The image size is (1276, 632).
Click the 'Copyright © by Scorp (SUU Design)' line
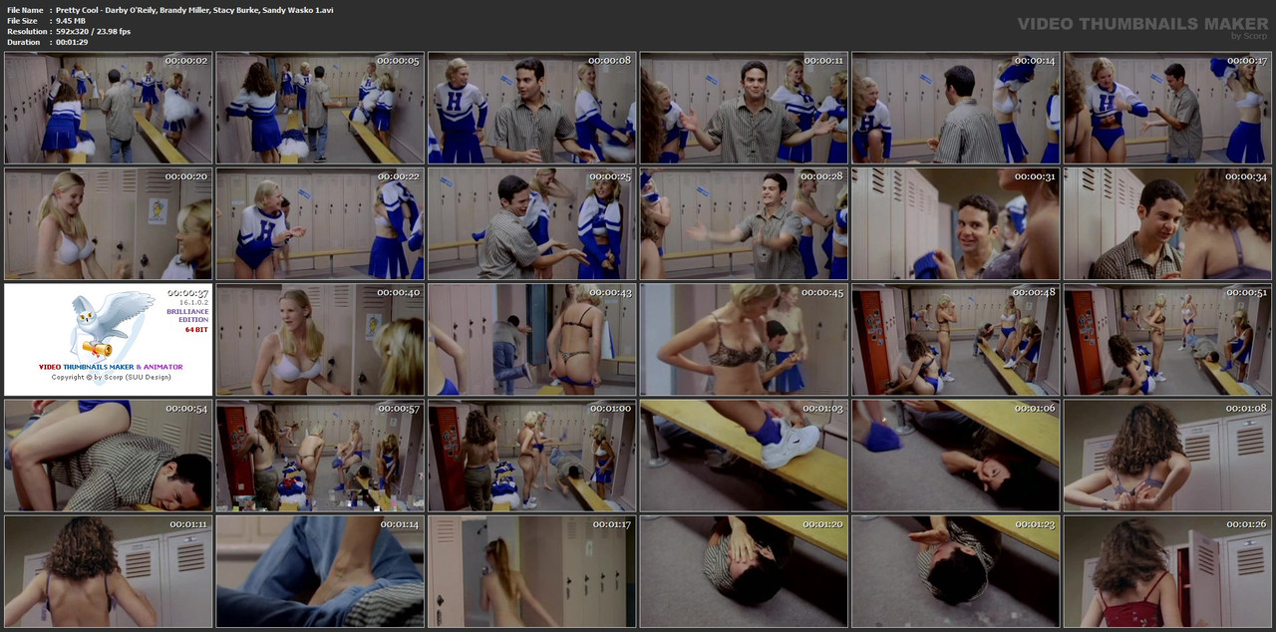(x=112, y=377)
